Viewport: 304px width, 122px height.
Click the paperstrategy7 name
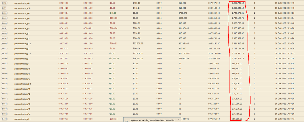pos(22,48)
